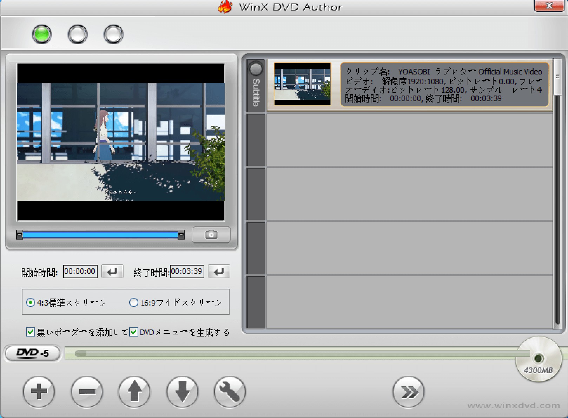Screen dimensions: 568x418
Task: Click the Subtitle circle button
Action: click(256, 69)
